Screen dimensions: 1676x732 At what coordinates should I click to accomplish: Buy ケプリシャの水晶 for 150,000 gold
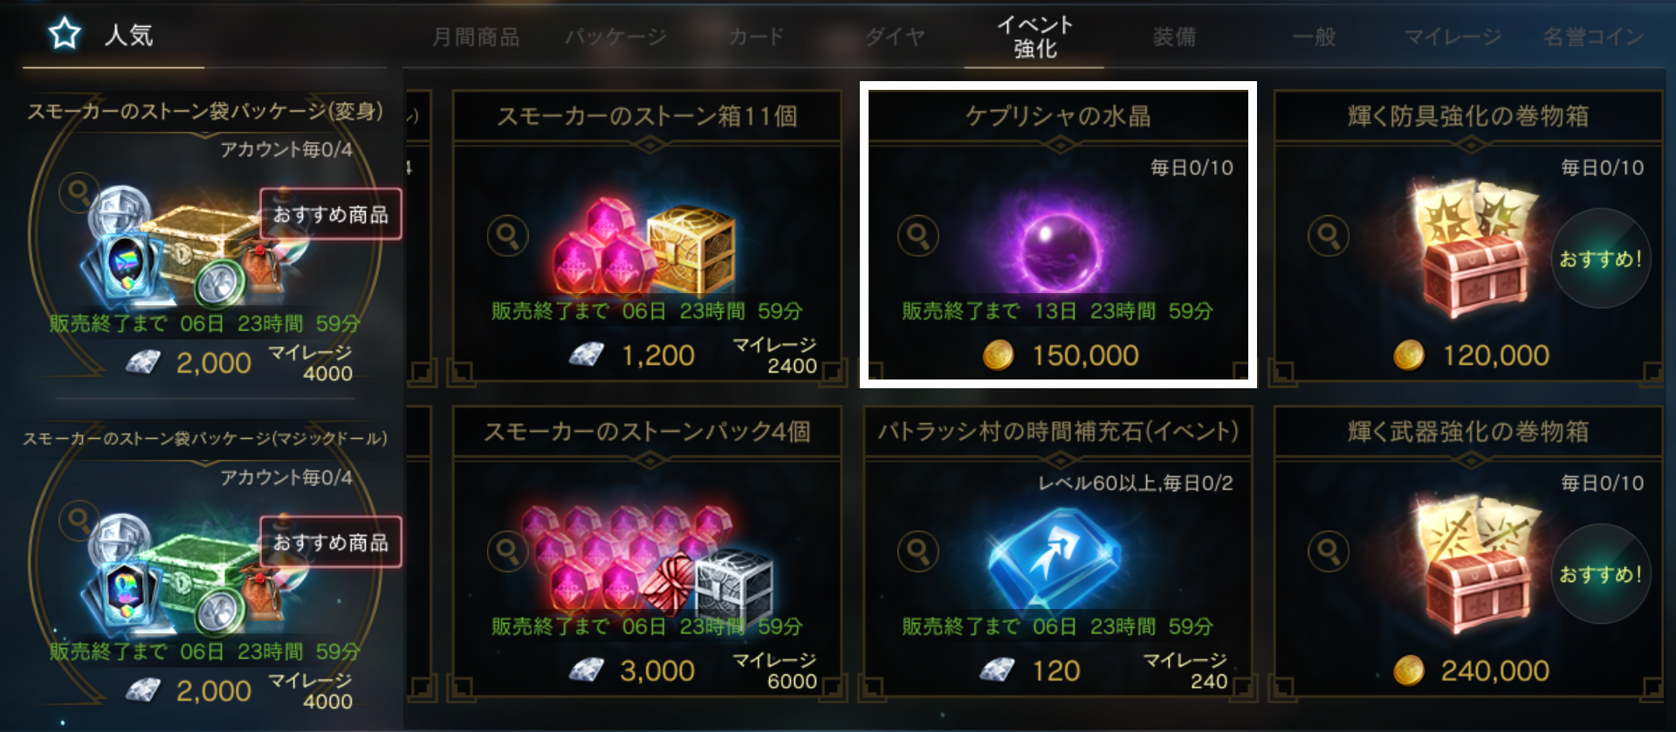(1061, 355)
